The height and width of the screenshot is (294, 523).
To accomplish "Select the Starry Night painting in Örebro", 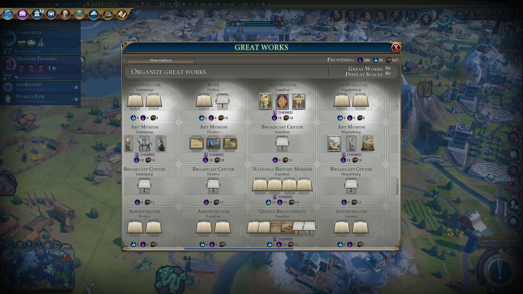I will [213, 143].
